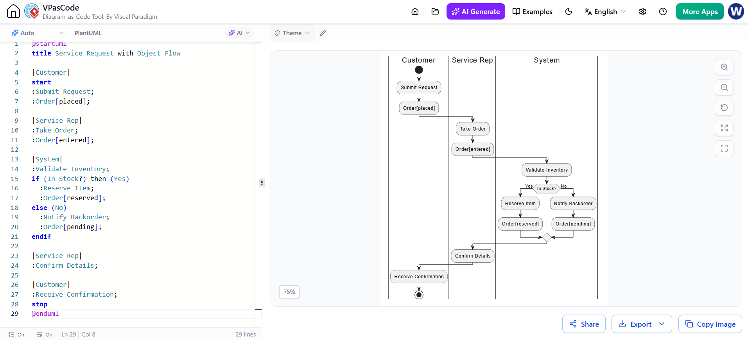748x340 pixels.
Task: Click the System swimlane header
Action: pos(547,60)
